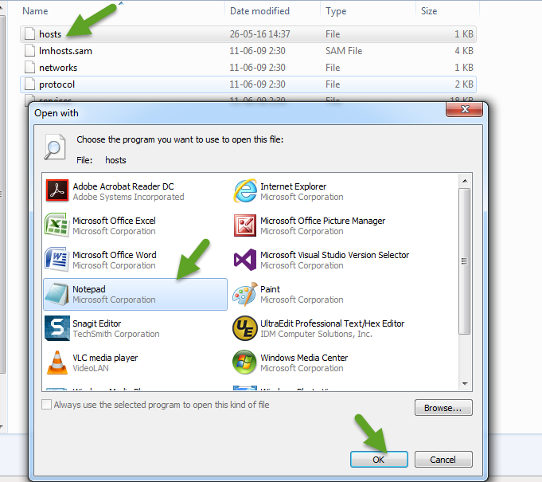Click the lmhosts.sam file icon
The width and height of the screenshot is (542, 482).
point(30,50)
